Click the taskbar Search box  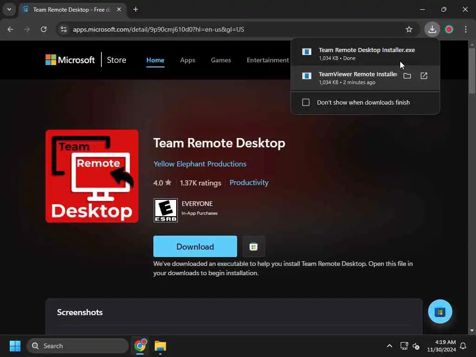click(78, 346)
